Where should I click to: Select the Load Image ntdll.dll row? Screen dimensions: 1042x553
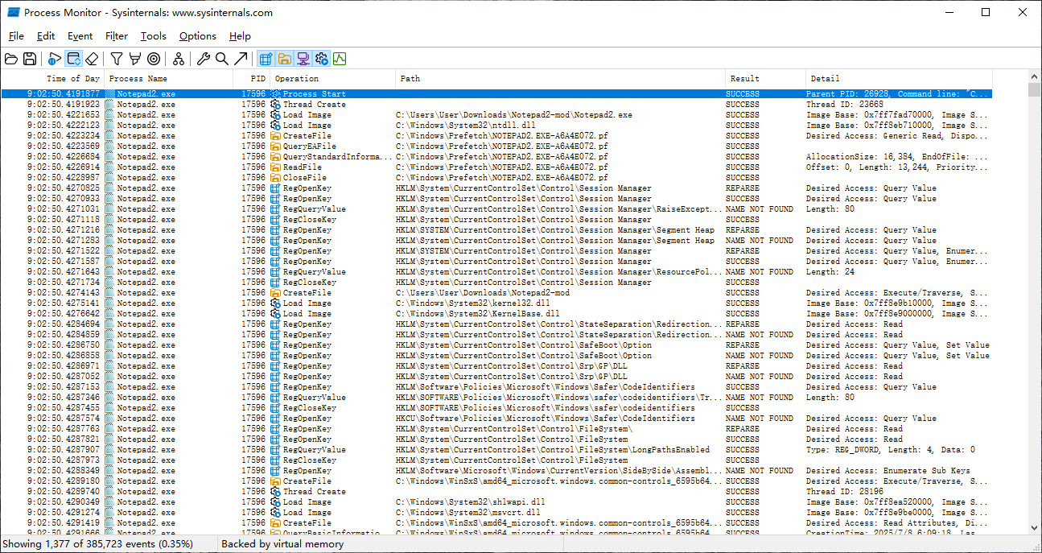(496, 126)
